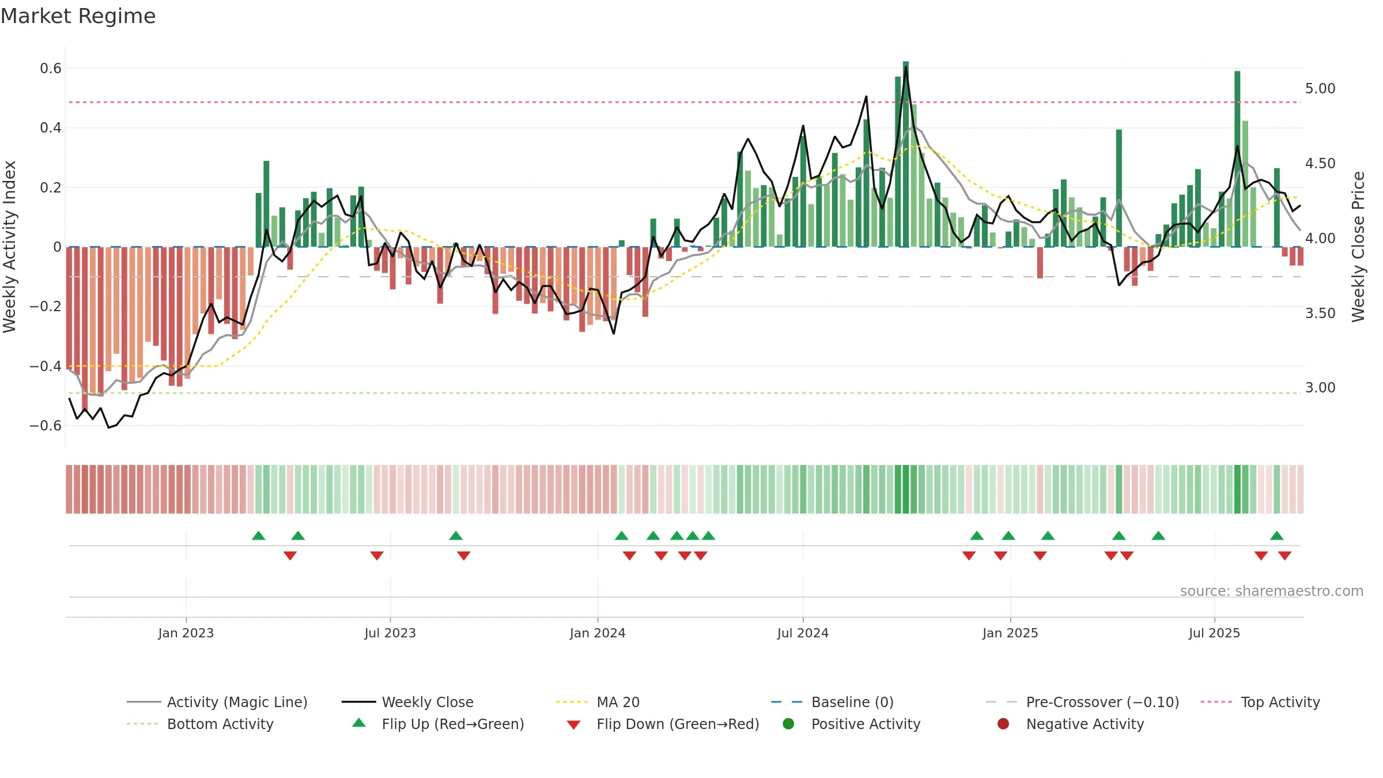Toggle the Top Activity legend entry
Image resolution: width=1383 pixels, height=778 pixels.
1260,702
